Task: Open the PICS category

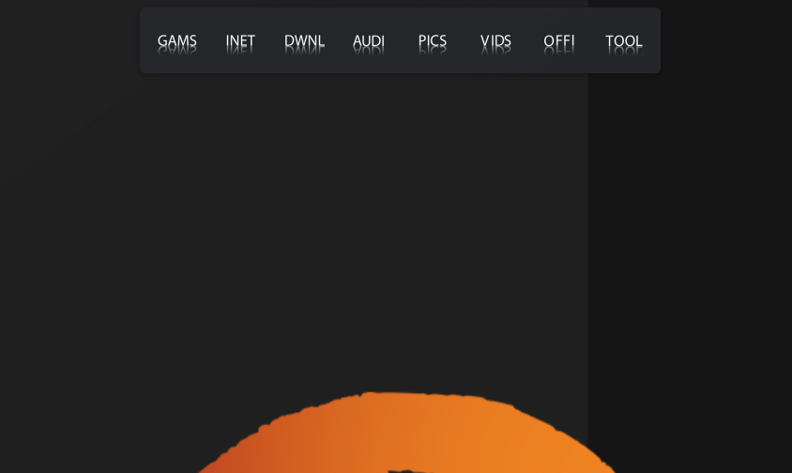Action: coord(433,41)
